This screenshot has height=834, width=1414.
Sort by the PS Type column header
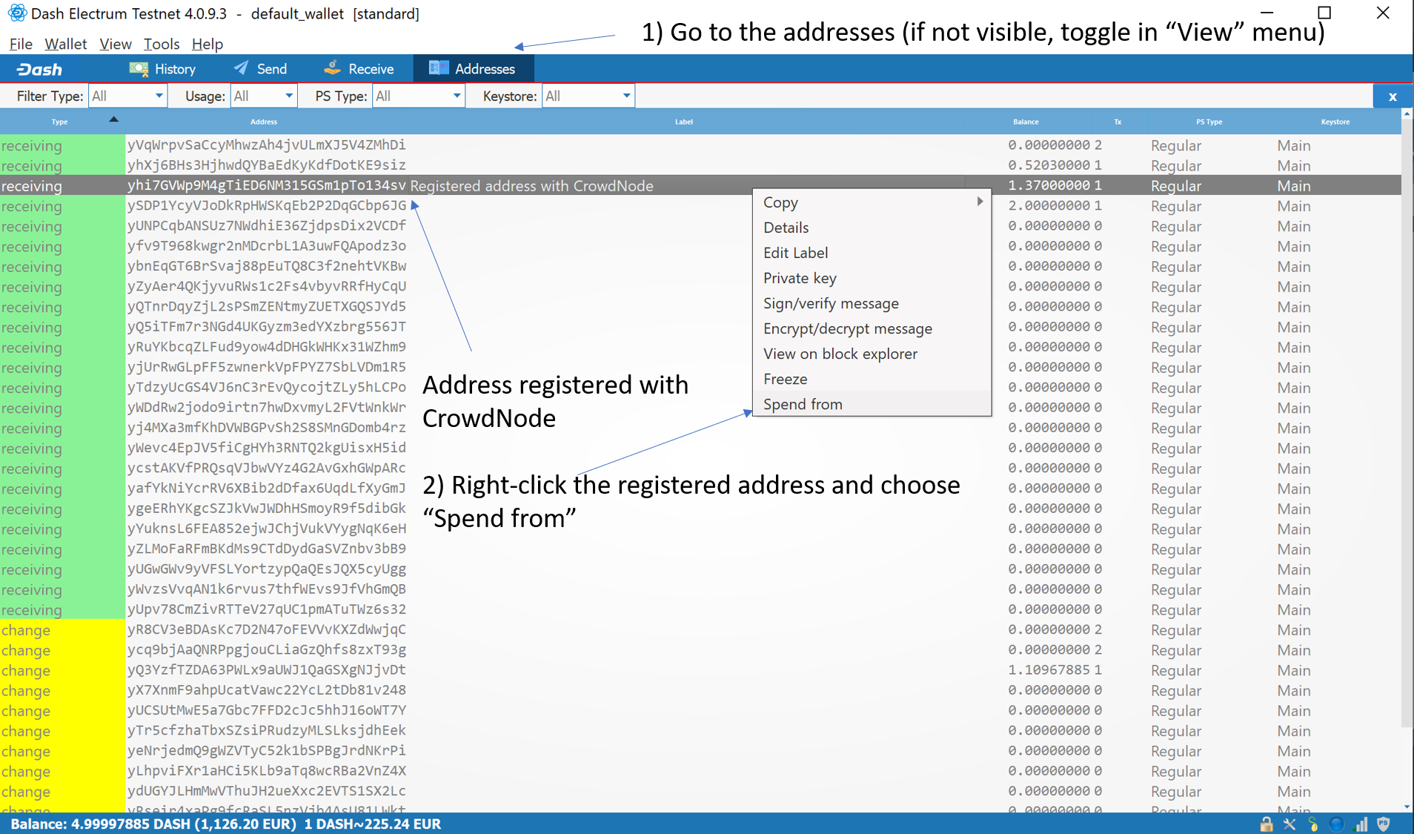[1209, 122]
